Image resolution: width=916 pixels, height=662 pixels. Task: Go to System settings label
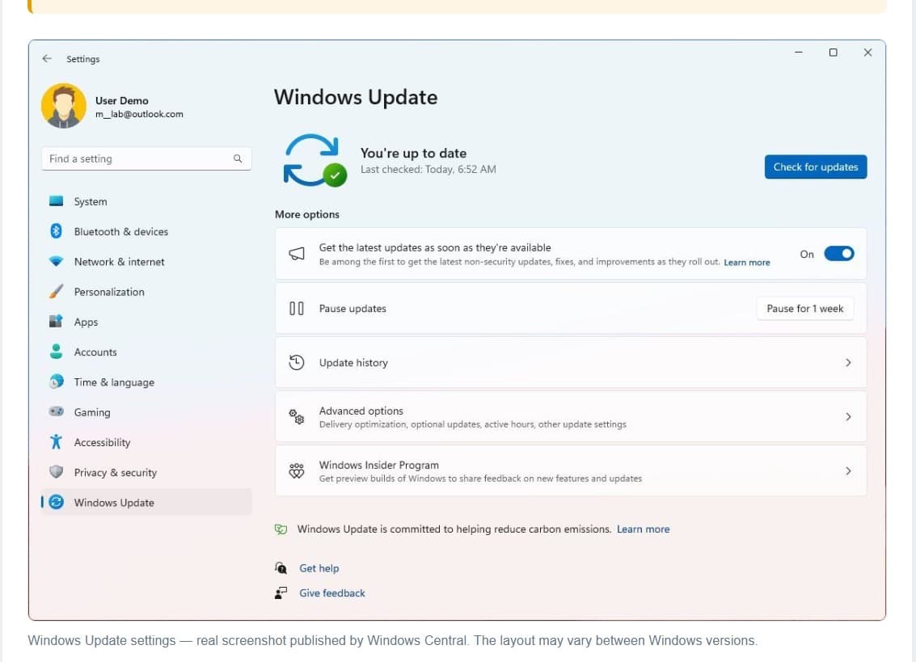click(x=91, y=201)
